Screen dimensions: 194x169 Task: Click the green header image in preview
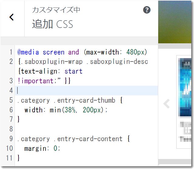pos(176,21)
